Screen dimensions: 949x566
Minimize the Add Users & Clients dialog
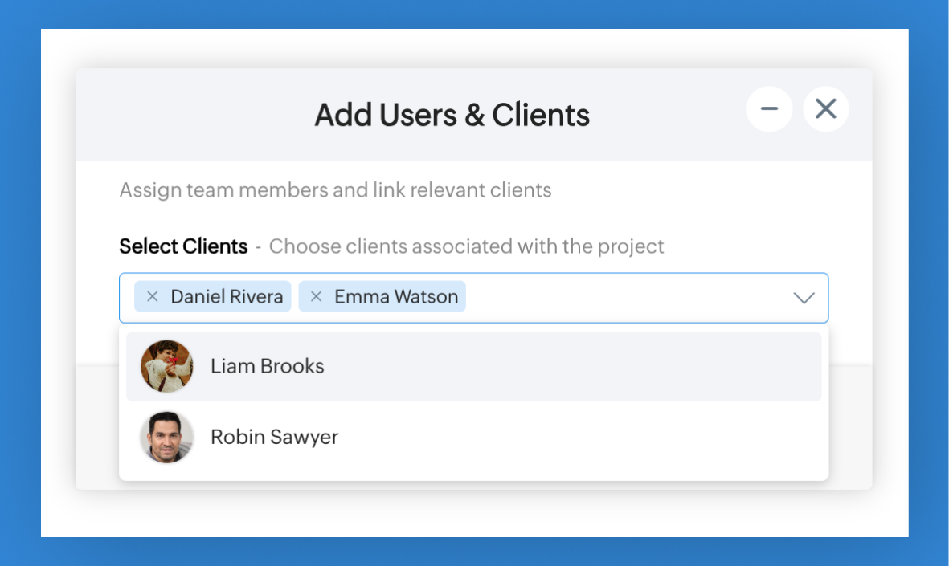point(769,108)
